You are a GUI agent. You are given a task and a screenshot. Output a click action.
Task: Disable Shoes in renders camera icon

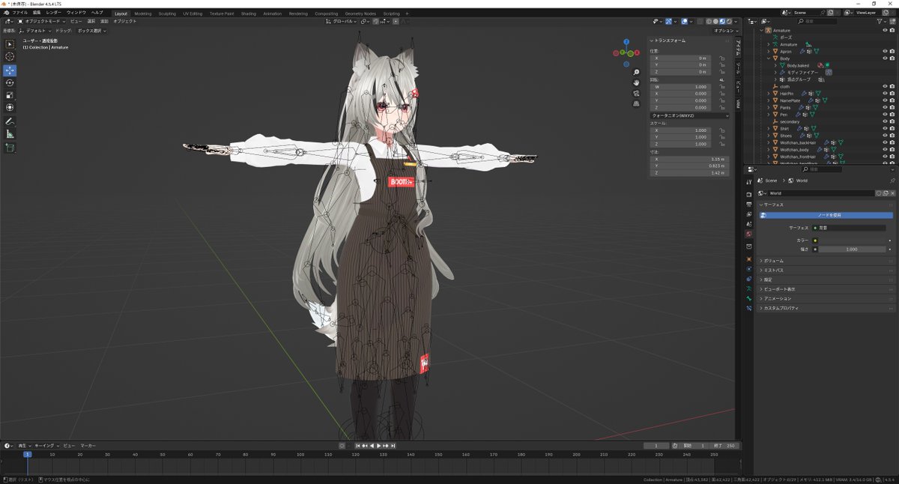pyautogui.click(x=892, y=136)
